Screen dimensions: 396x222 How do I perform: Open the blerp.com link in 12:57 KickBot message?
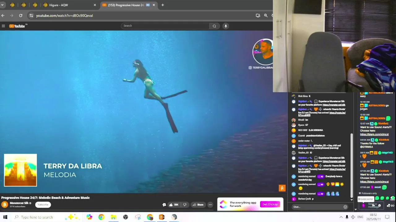(374, 134)
